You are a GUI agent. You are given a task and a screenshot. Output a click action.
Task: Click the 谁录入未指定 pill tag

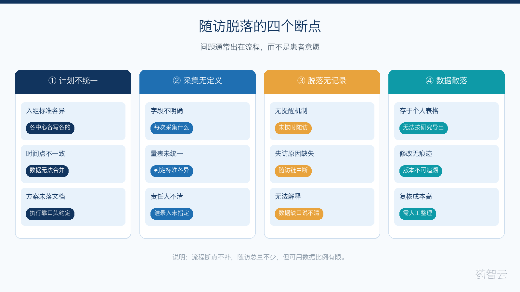point(172,213)
